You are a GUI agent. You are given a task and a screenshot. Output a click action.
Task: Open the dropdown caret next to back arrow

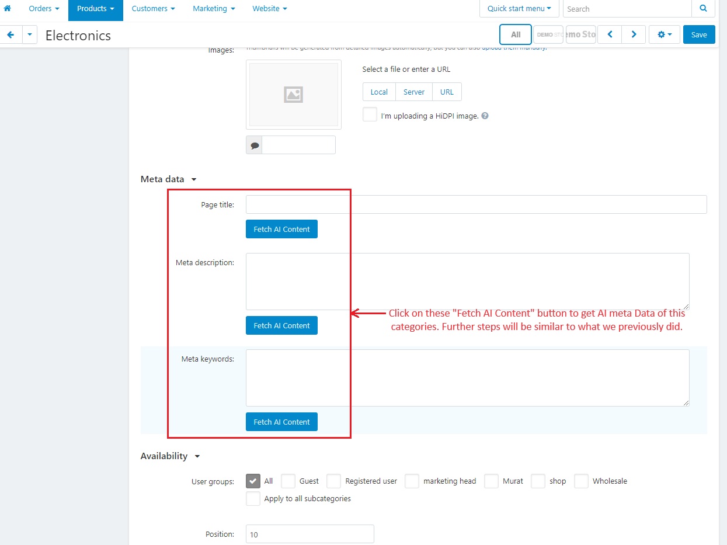(30, 35)
